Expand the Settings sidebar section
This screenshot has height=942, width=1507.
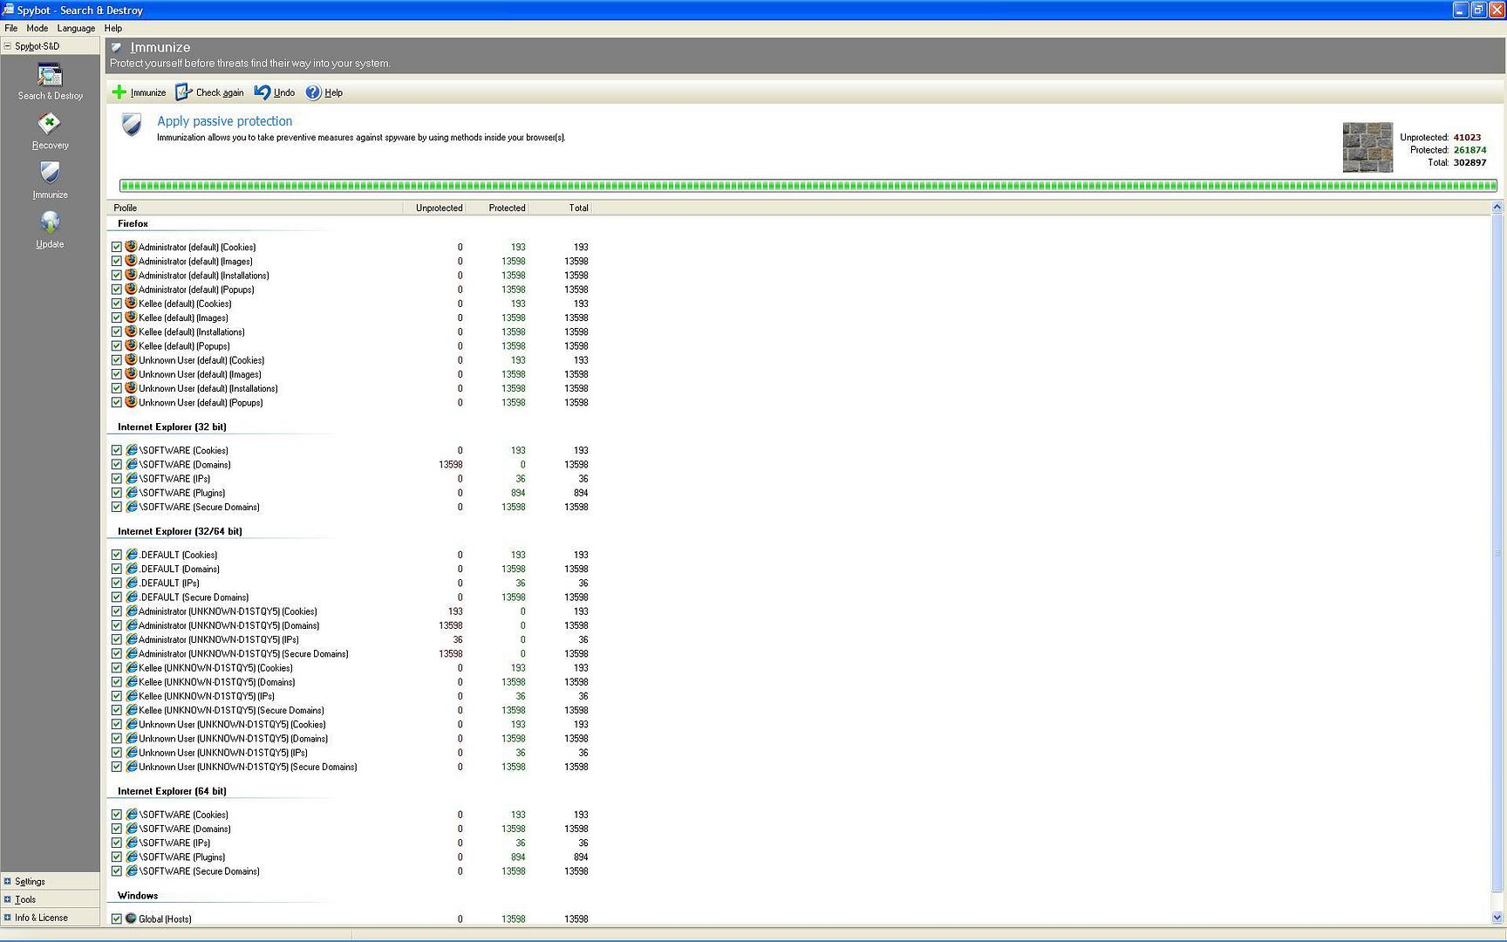click(x=8, y=882)
